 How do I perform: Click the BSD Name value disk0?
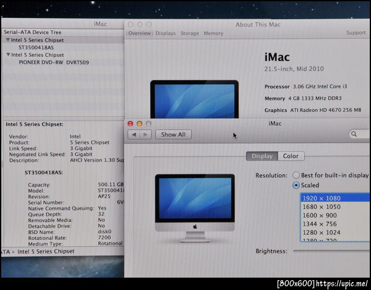pos(104,231)
